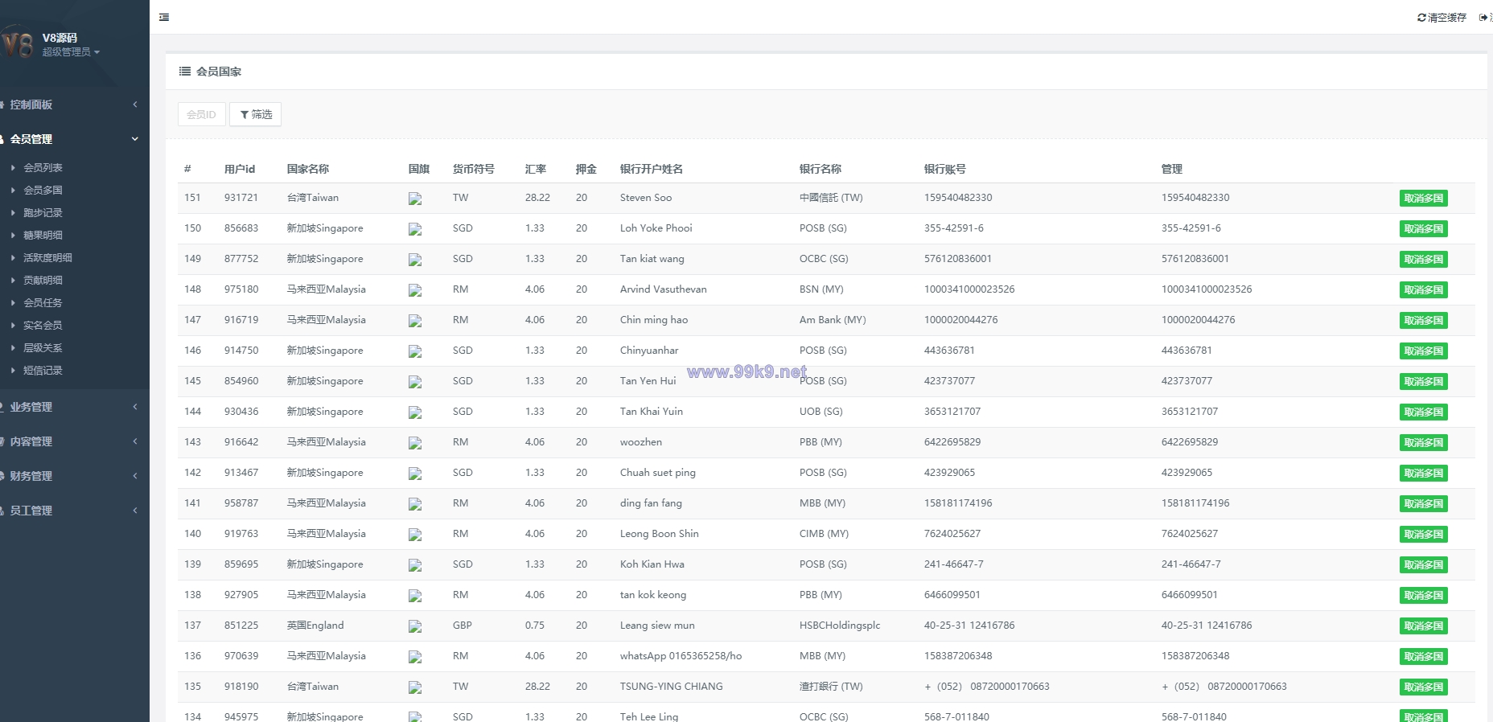Click flag image in row 859695
The height and width of the screenshot is (722, 1493).
pos(415,565)
